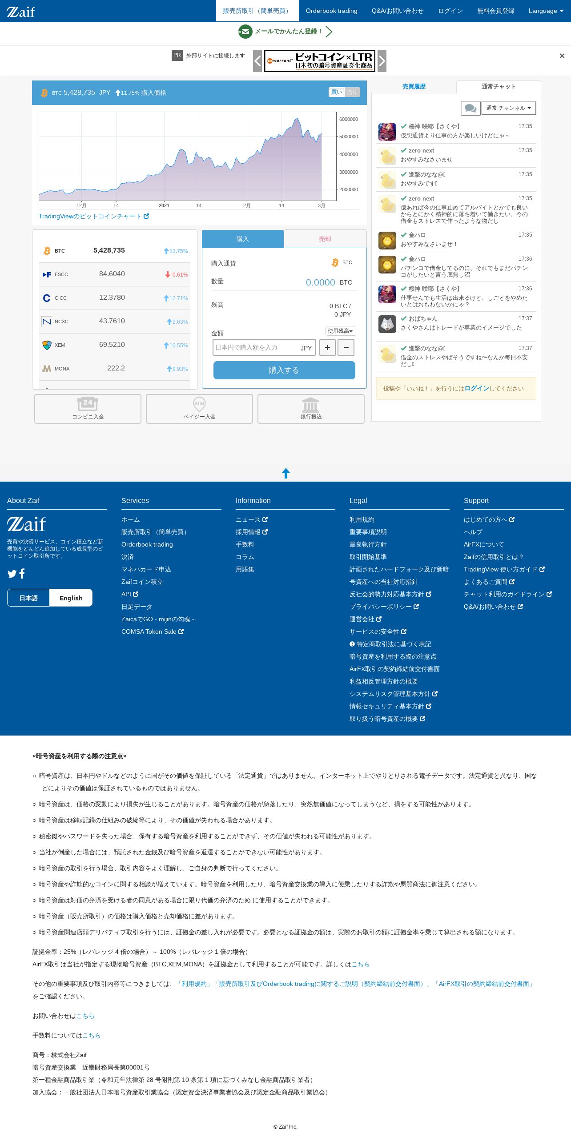Click 桜神 咲耶's avatar on 17:35 message
571x1142 pixels.
point(387,132)
